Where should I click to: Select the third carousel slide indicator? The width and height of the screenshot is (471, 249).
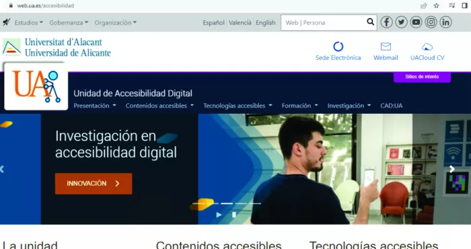point(227,204)
